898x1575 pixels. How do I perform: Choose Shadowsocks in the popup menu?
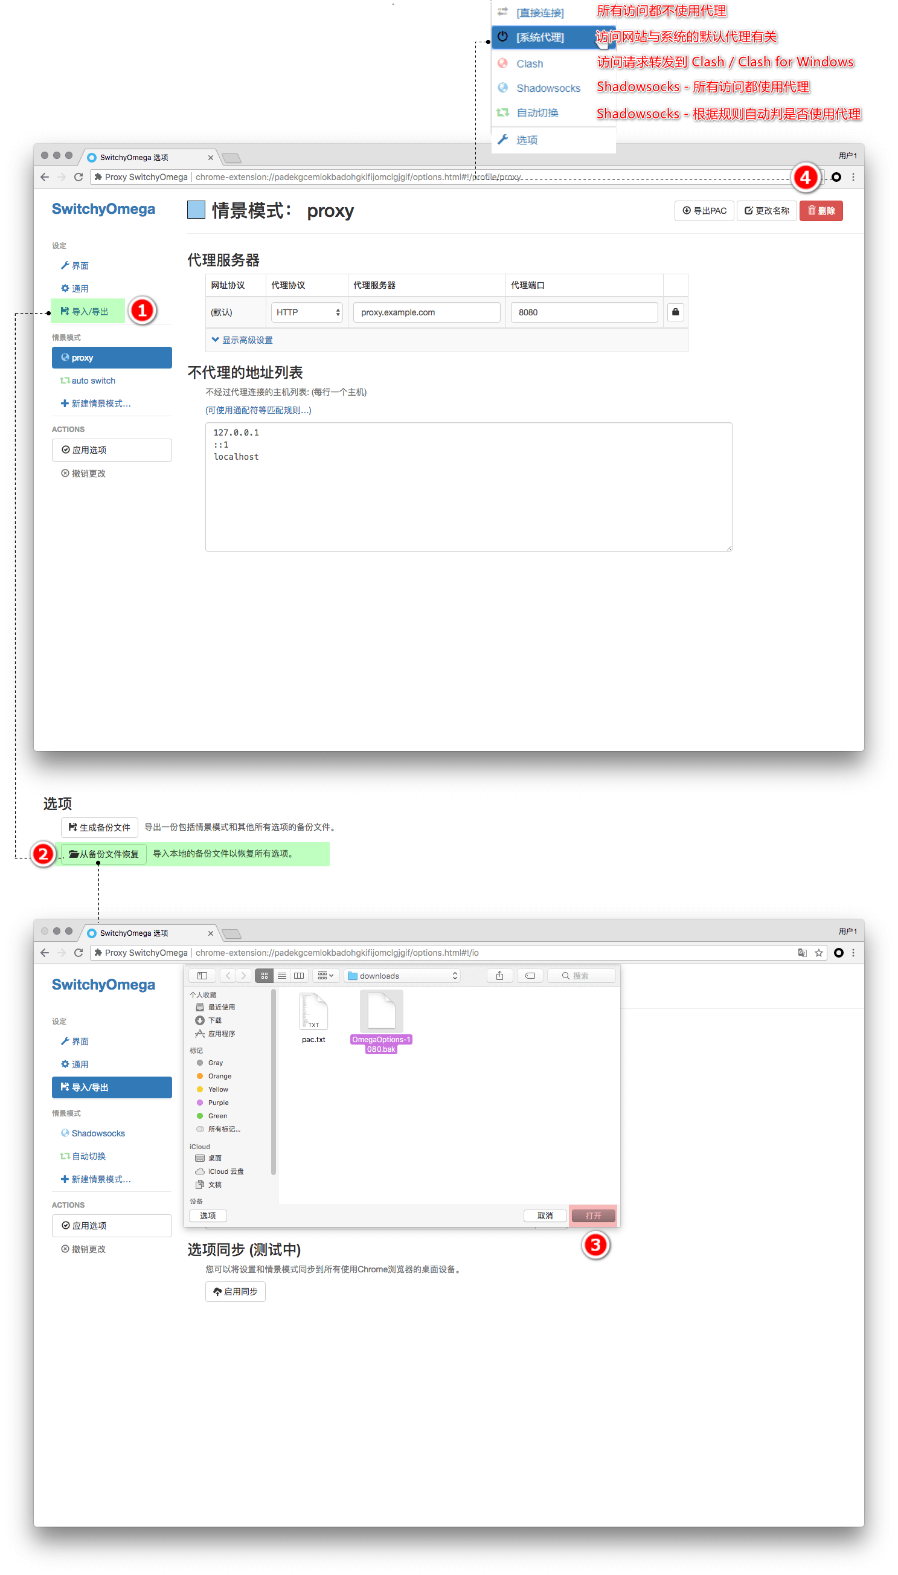click(548, 88)
